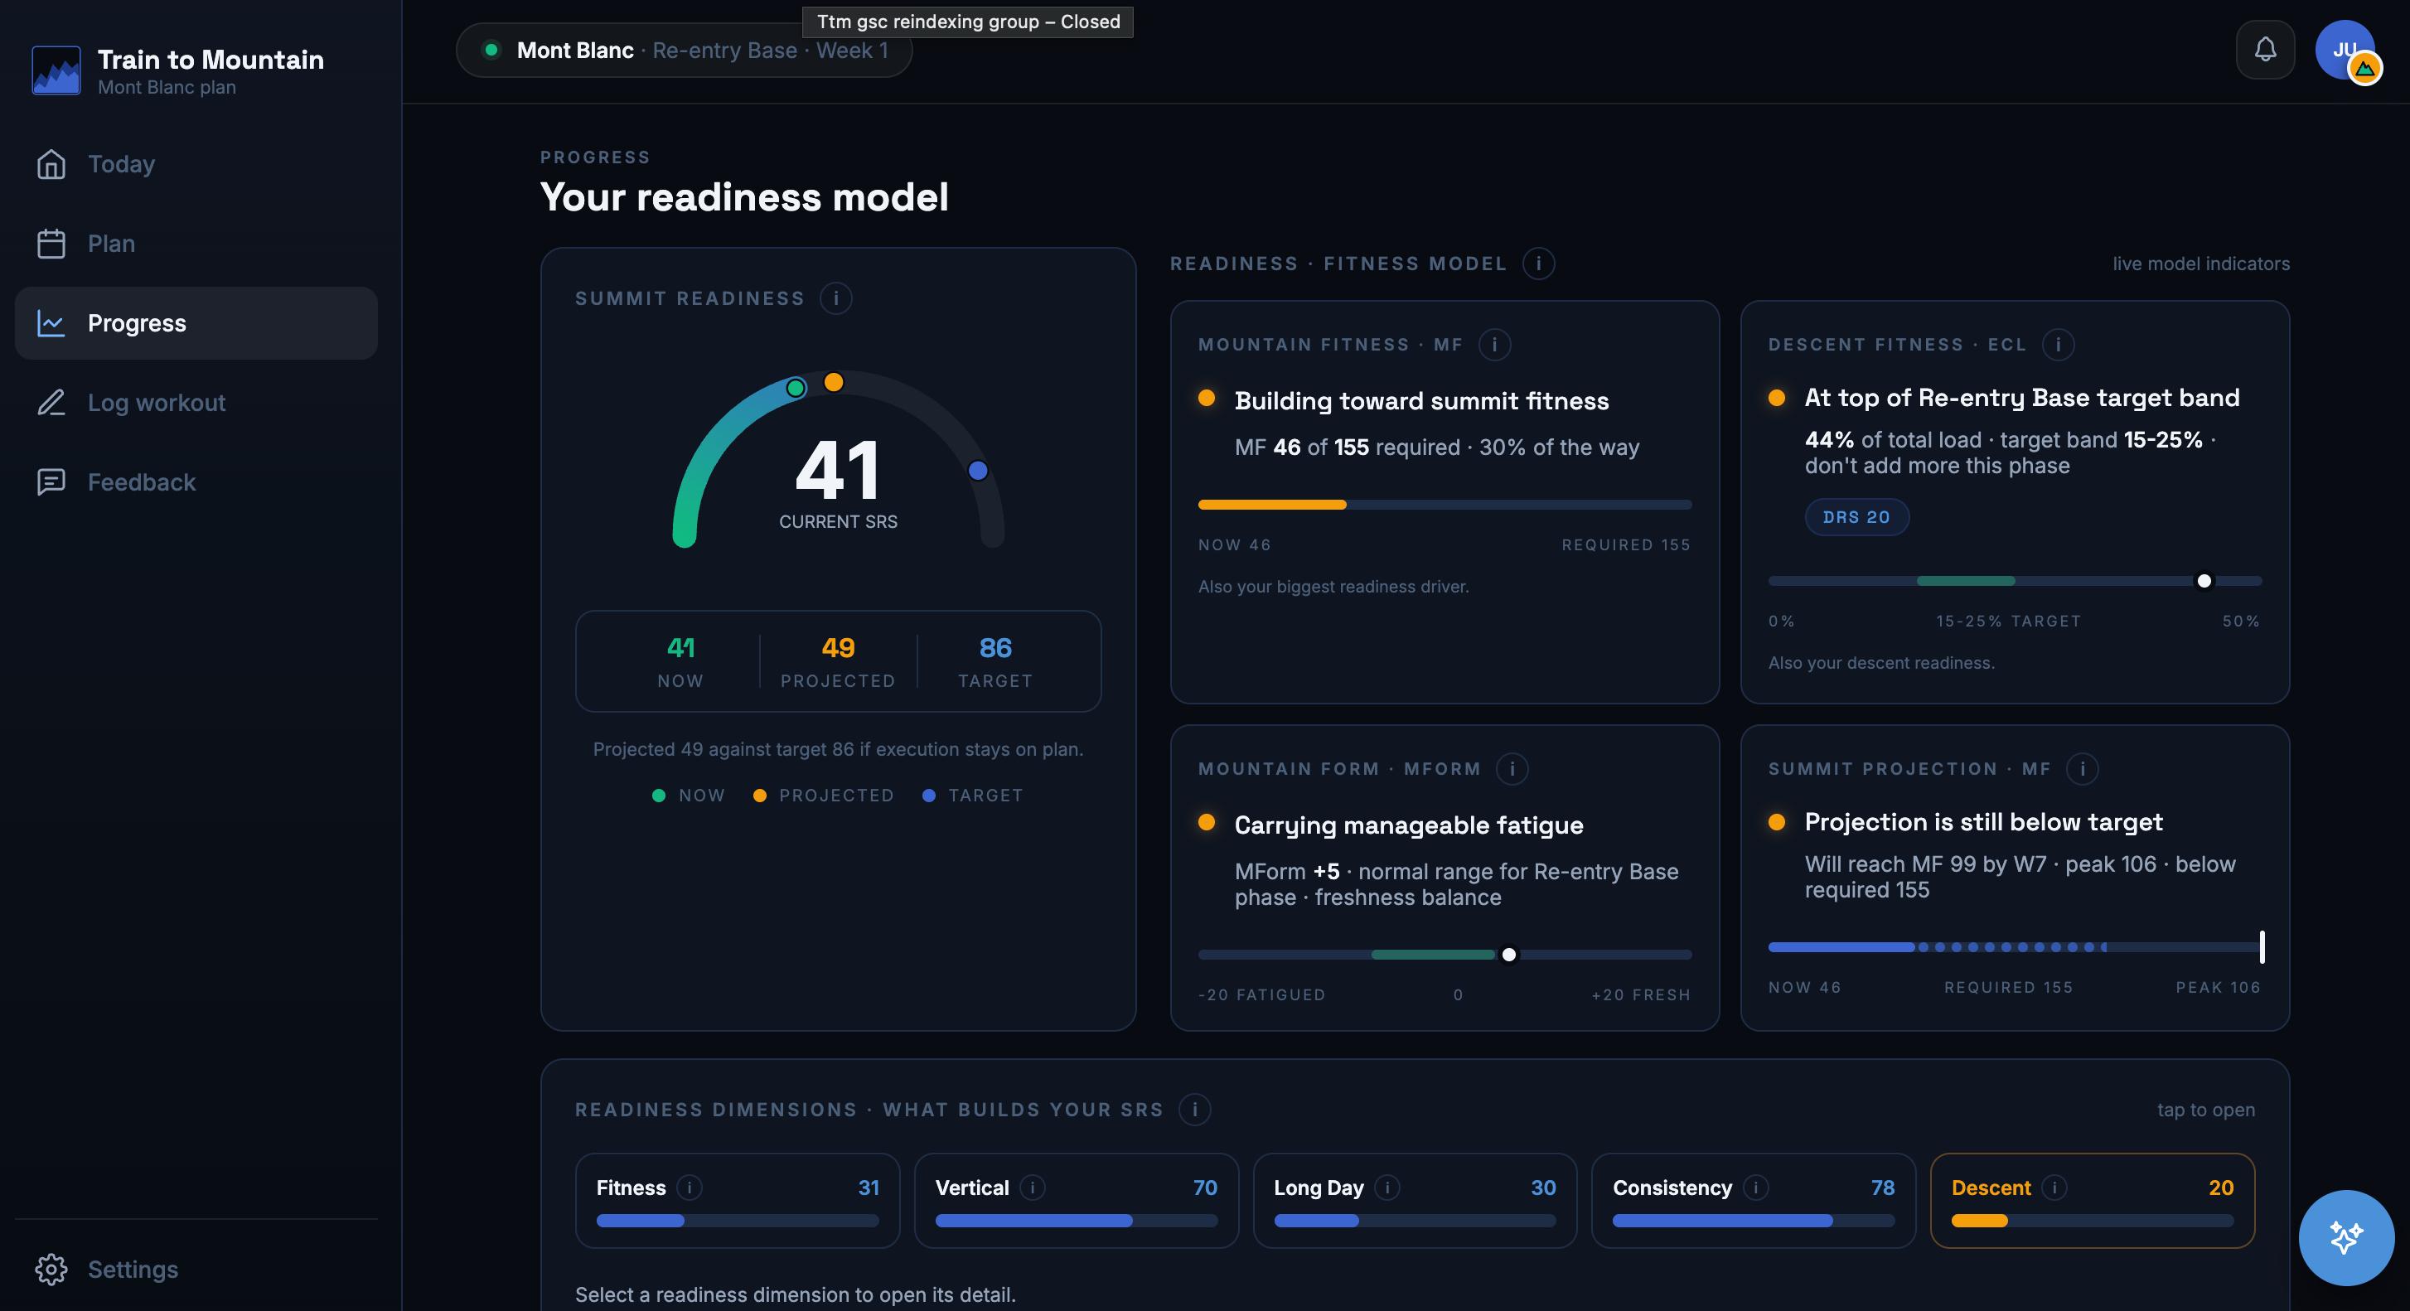Click info icon on Vertical dimension
This screenshot has height=1311, width=2410.
click(x=1032, y=1188)
